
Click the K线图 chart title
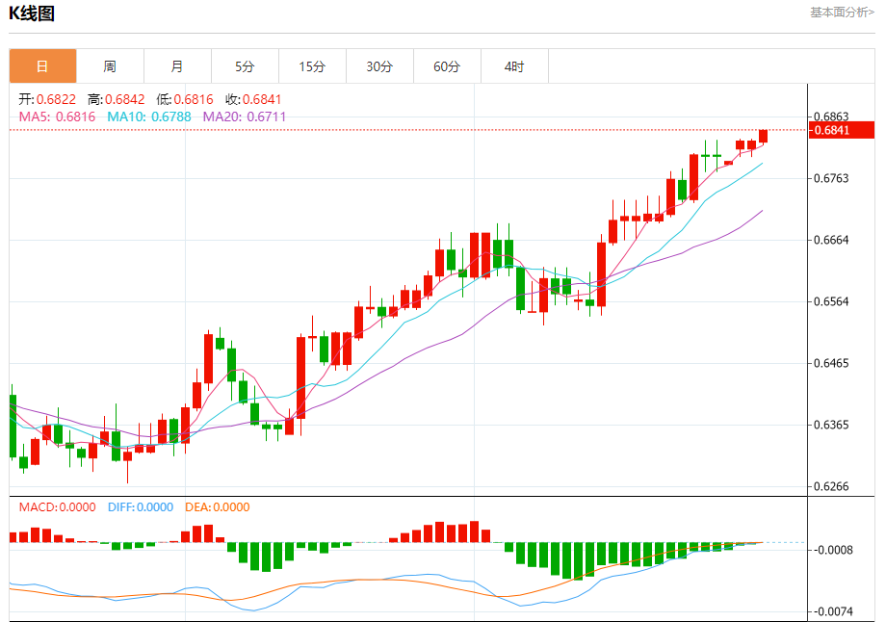32,13
